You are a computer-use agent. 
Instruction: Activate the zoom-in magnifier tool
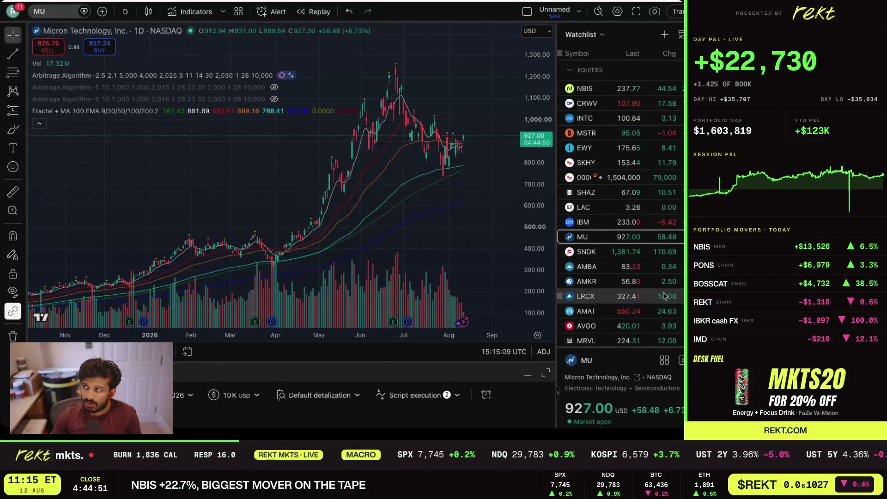pyautogui.click(x=13, y=210)
